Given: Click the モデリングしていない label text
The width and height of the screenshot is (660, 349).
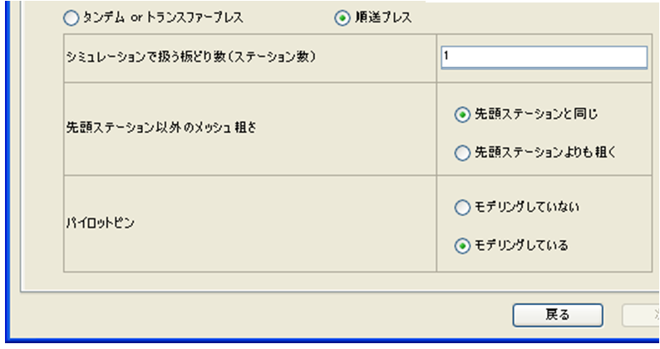Looking at the screenshot, I should 527,207.
